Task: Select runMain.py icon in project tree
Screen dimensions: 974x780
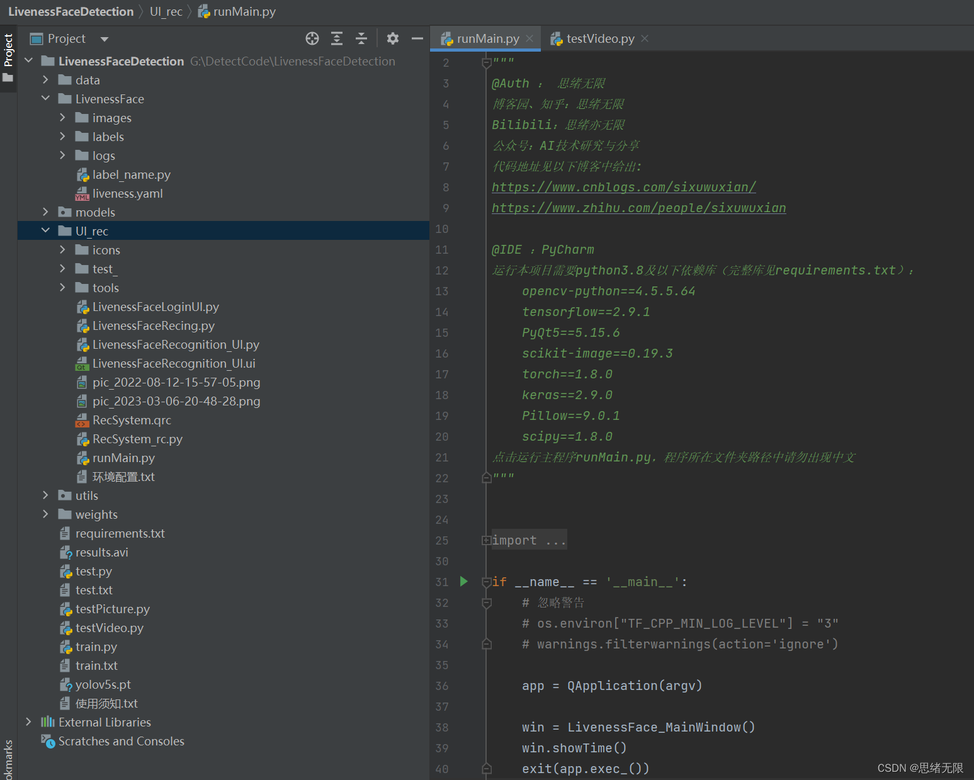Action: (x=82, y=458)
